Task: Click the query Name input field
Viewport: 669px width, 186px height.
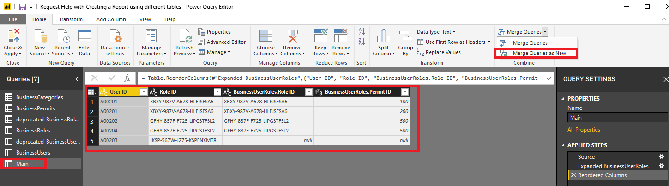Action: click(x=617, y=118)
